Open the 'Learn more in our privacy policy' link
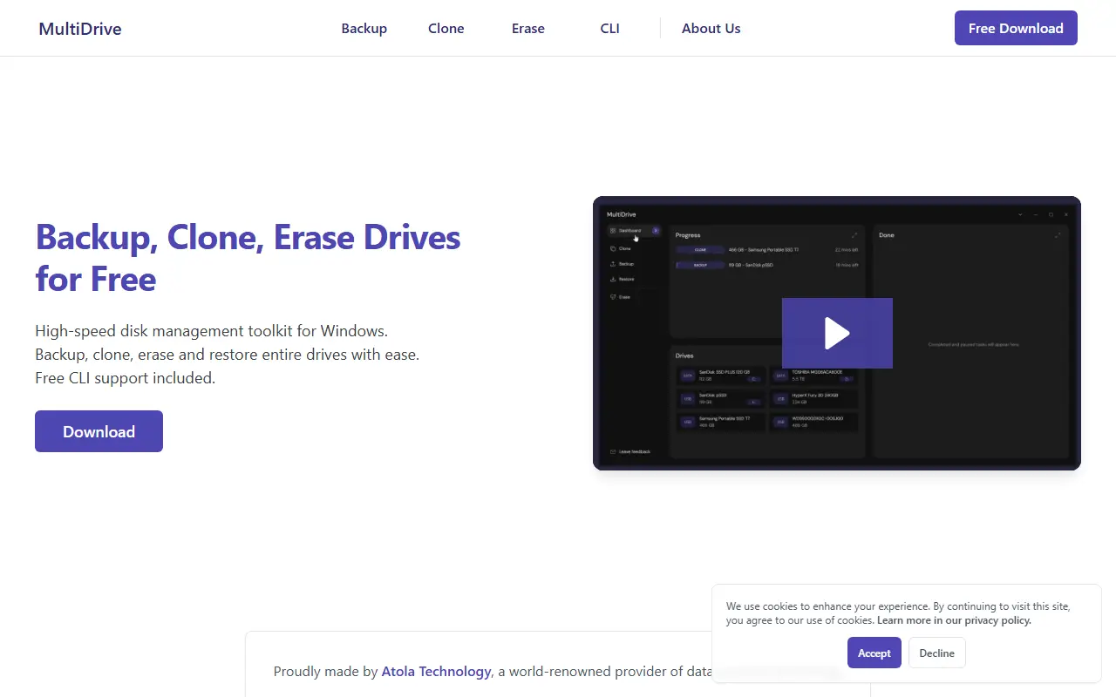The width and height of the screenshot is (1116, 697). pyautogui.click(x=954, y=620)
